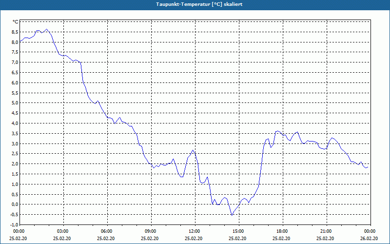Click the "3,5" y-axis label
Image resolution: width=390 pixels, height=244 pixels.
point(15,133)
